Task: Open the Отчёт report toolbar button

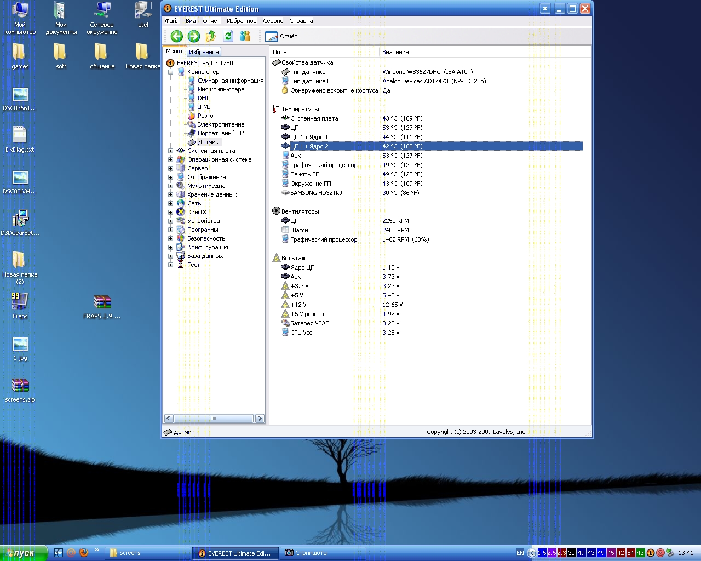Action: tap(281, 36)
